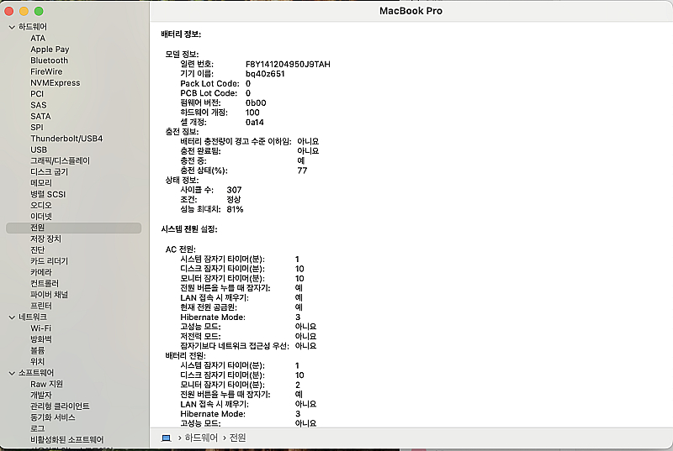Select 파이버 채널 in the sidebar
The height and width of the screenshot is (451, 673).
49,294
